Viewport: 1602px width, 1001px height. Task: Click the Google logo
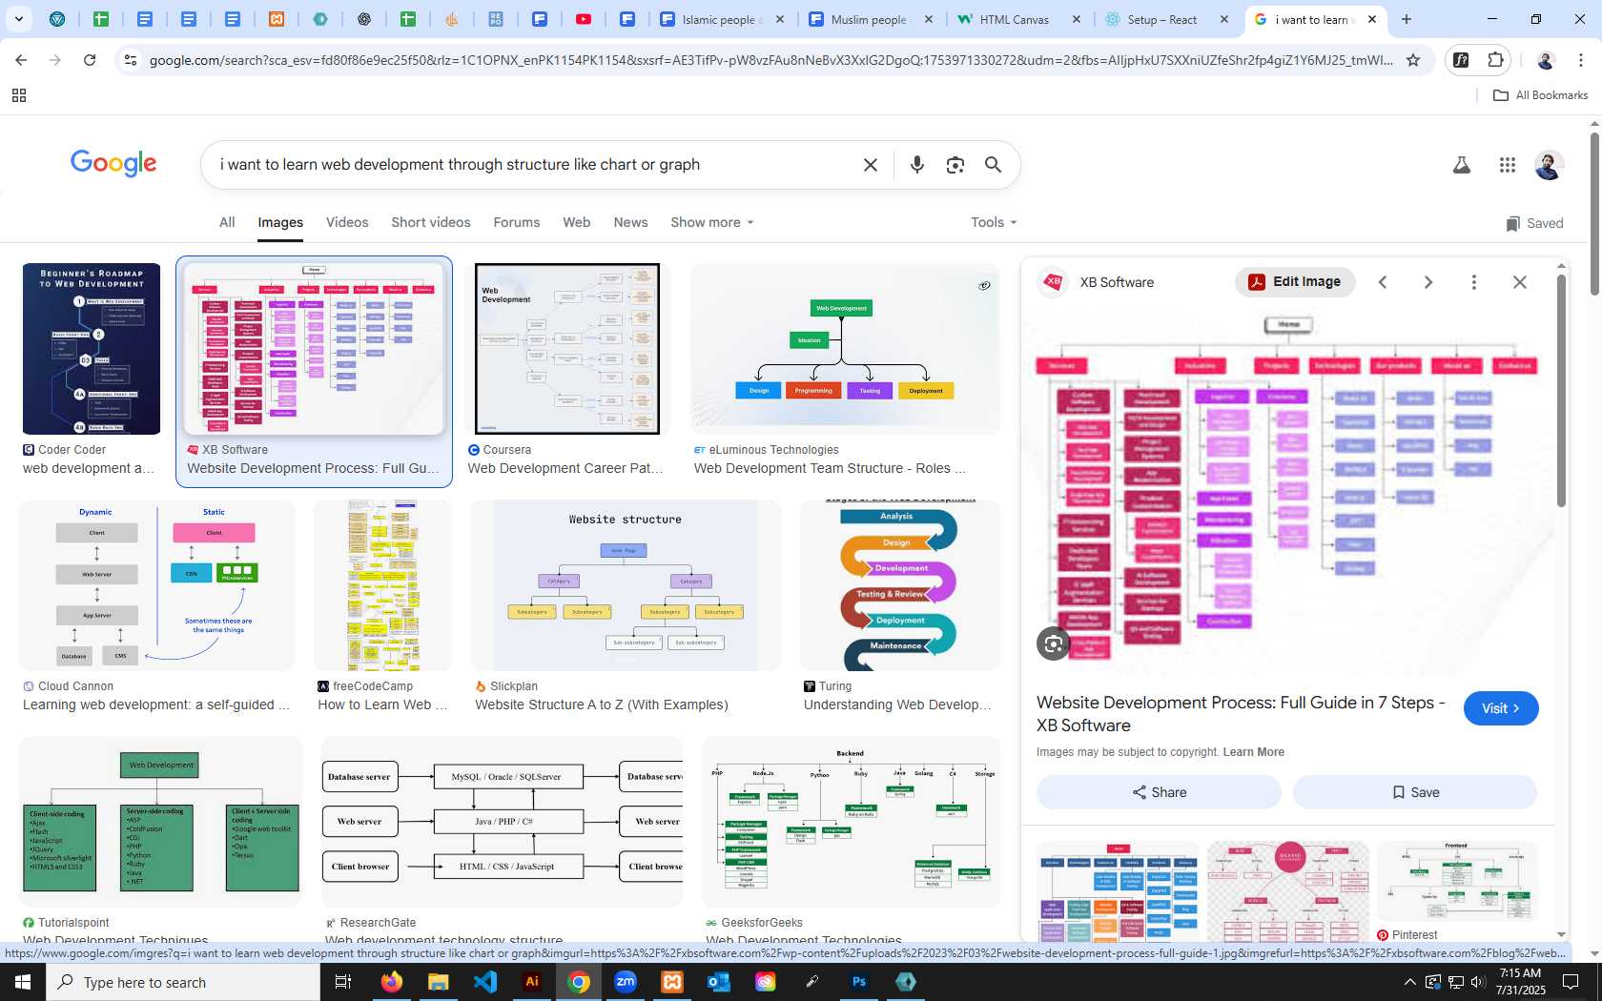tap(113, 164)
